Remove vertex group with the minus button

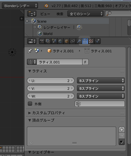click(x=122, y=136)
